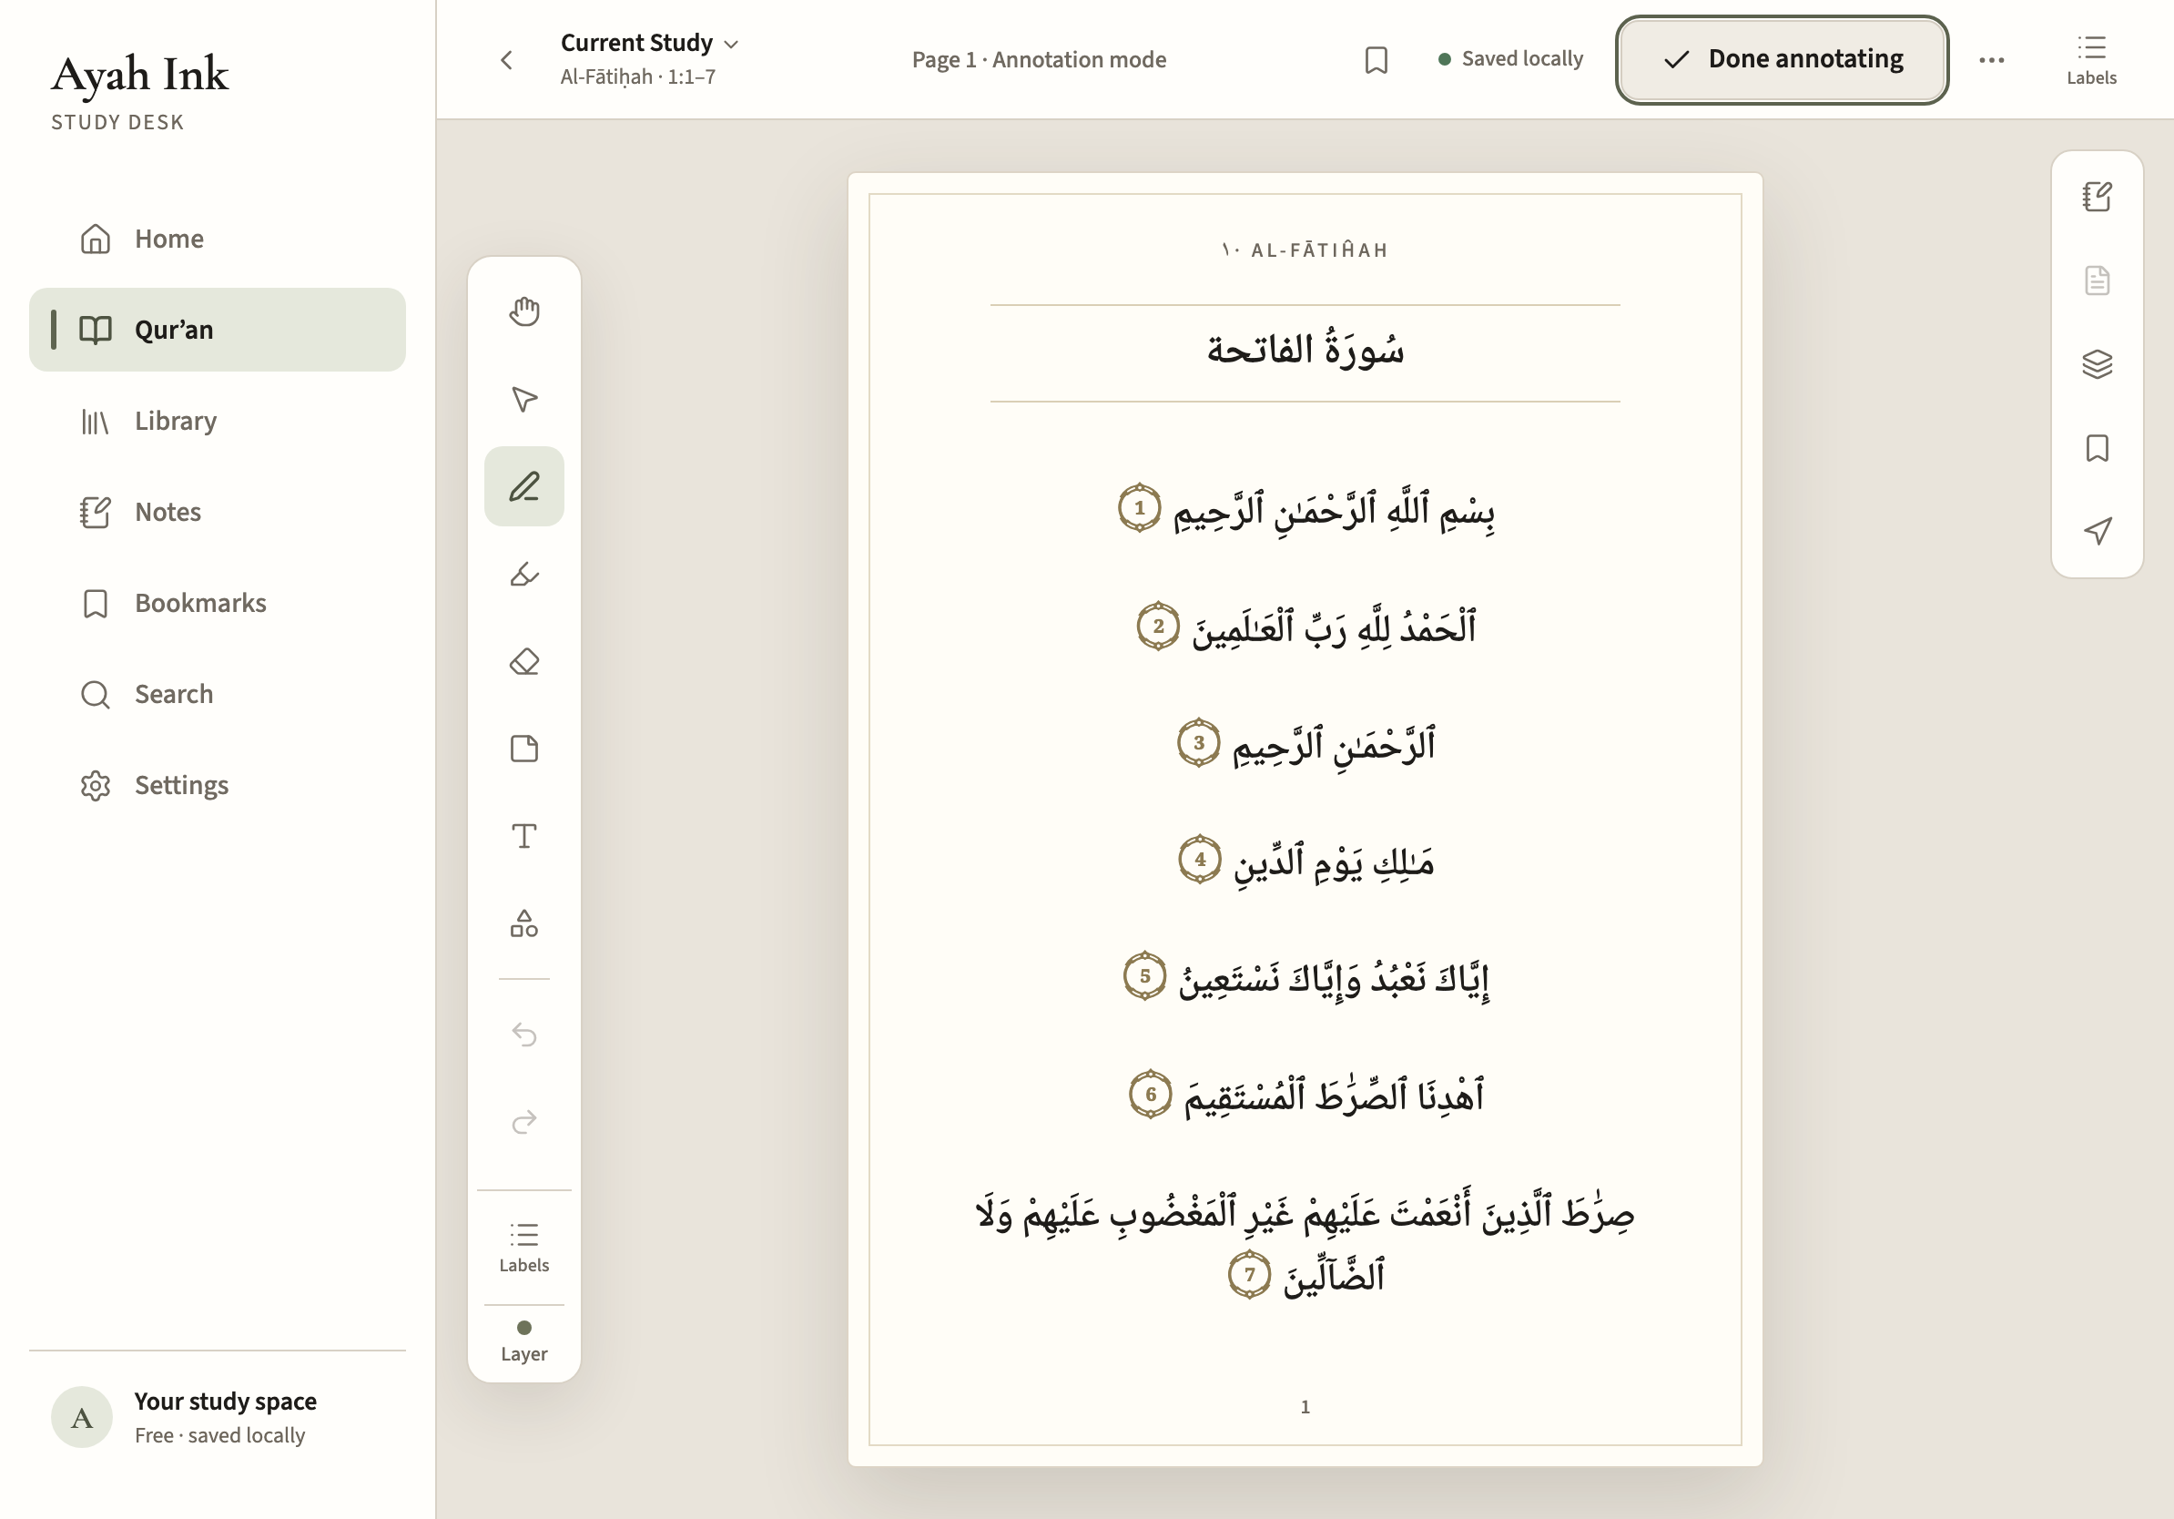This screenshot has width=2174, height=1519.
Task: Click the Bismillah verse text
Action: click(1334, 512)
